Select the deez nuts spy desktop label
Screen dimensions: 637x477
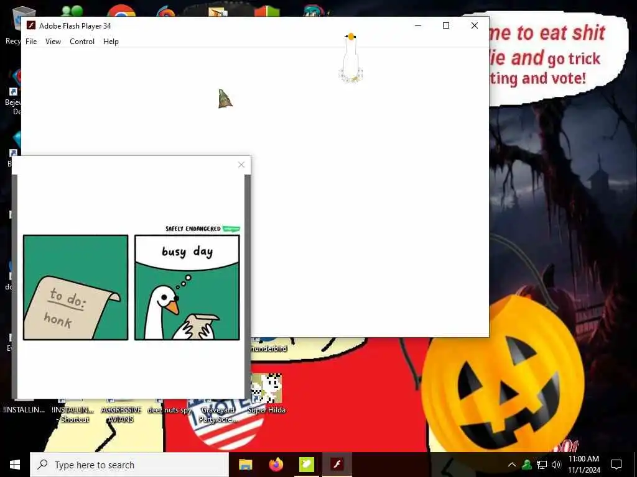click(x=169, y=410)
